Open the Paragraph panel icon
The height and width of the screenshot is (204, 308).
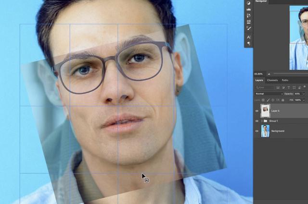point(248,43)
